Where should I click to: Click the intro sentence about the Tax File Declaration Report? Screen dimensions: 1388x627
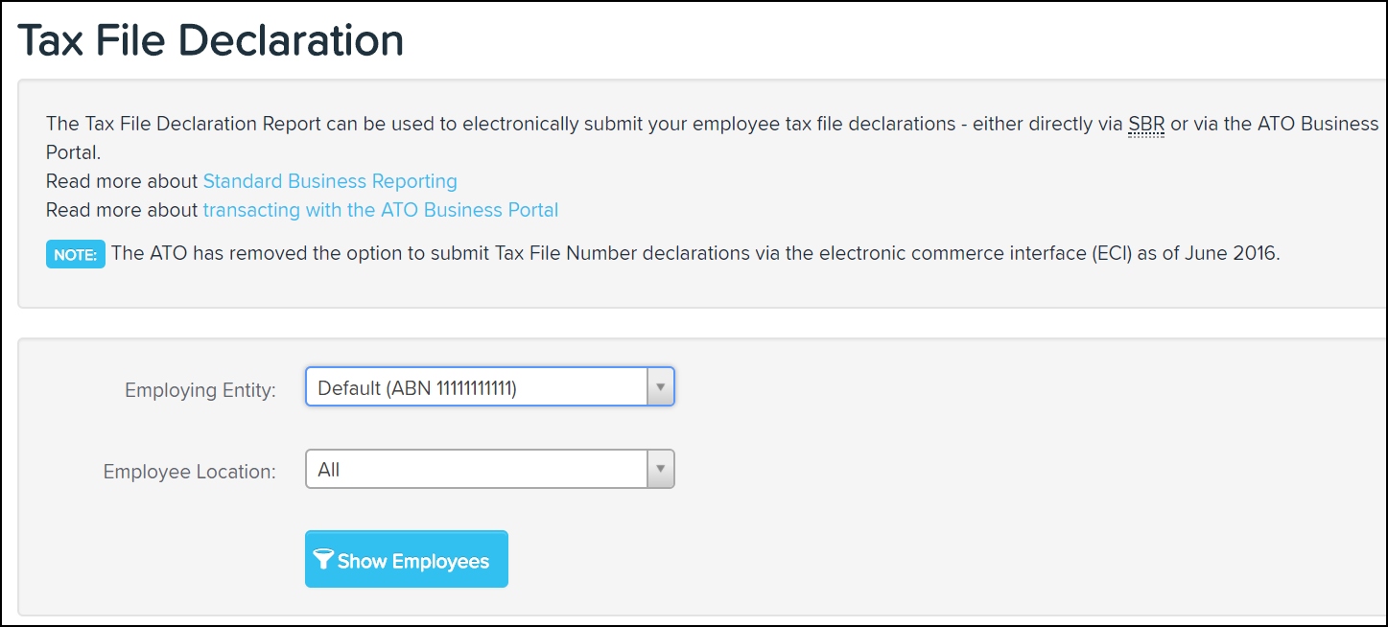point(712,138)
